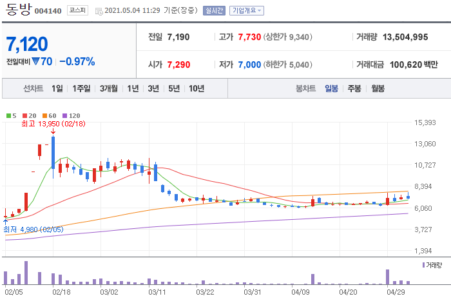Click the 04/29 date axis label
This screenshot has width=451, height=303.
(396, 292)
